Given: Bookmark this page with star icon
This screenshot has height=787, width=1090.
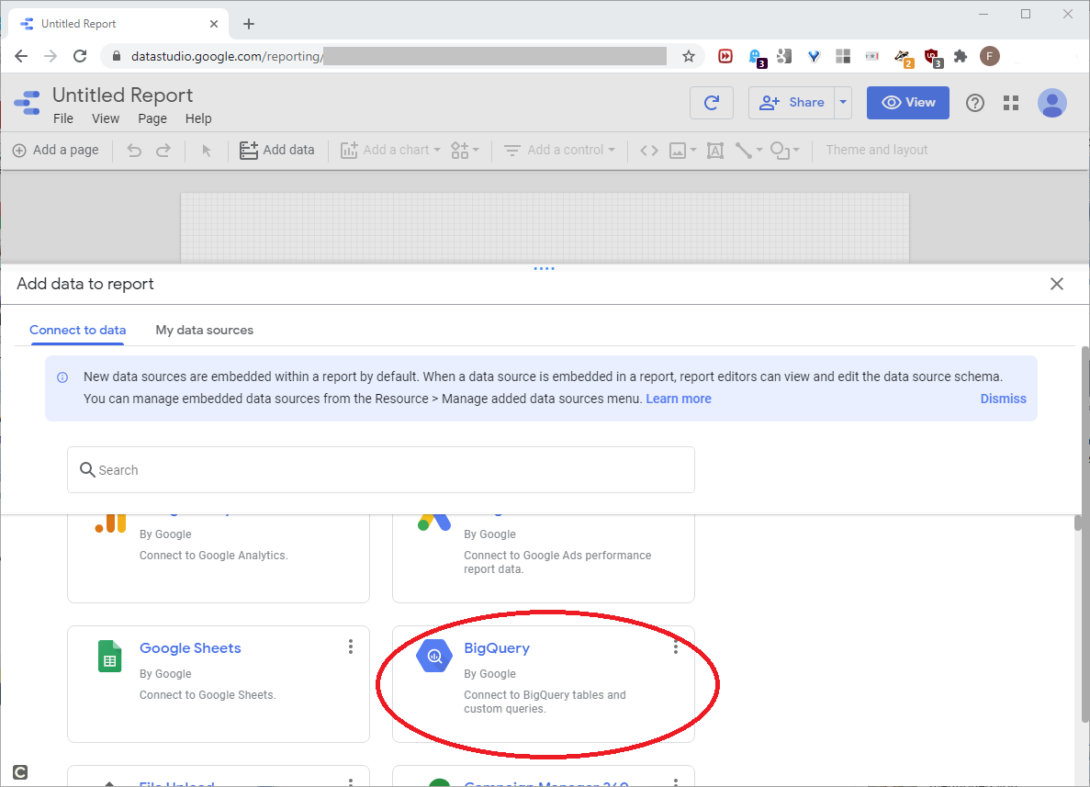Looking at the screenshot, I should click(688, 56).
